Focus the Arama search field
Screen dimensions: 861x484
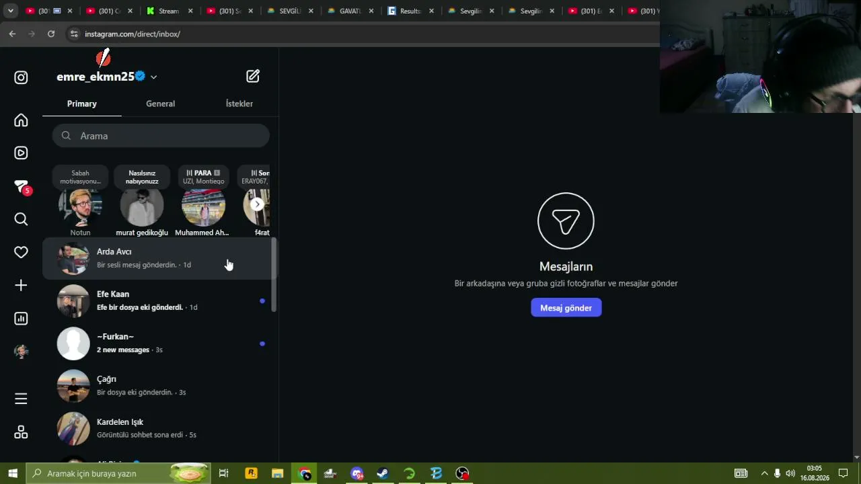(161, 136)
